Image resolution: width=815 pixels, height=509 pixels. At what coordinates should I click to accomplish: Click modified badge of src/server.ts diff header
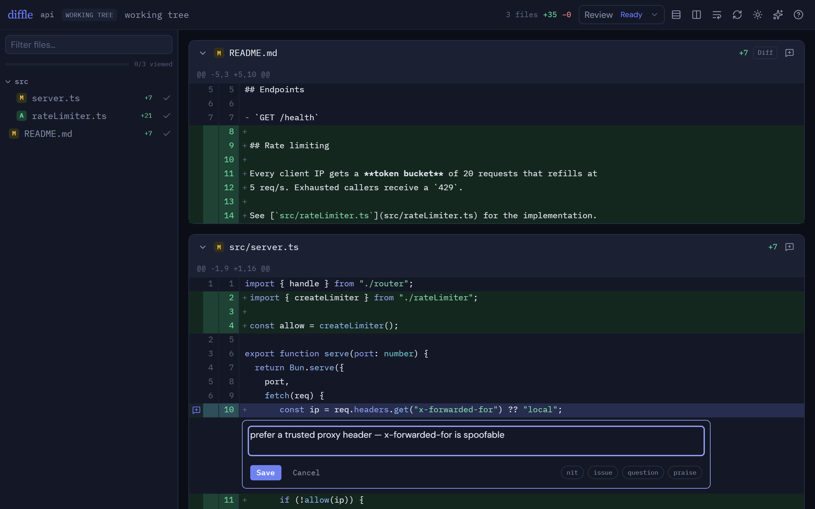click(x=219, y=247)
